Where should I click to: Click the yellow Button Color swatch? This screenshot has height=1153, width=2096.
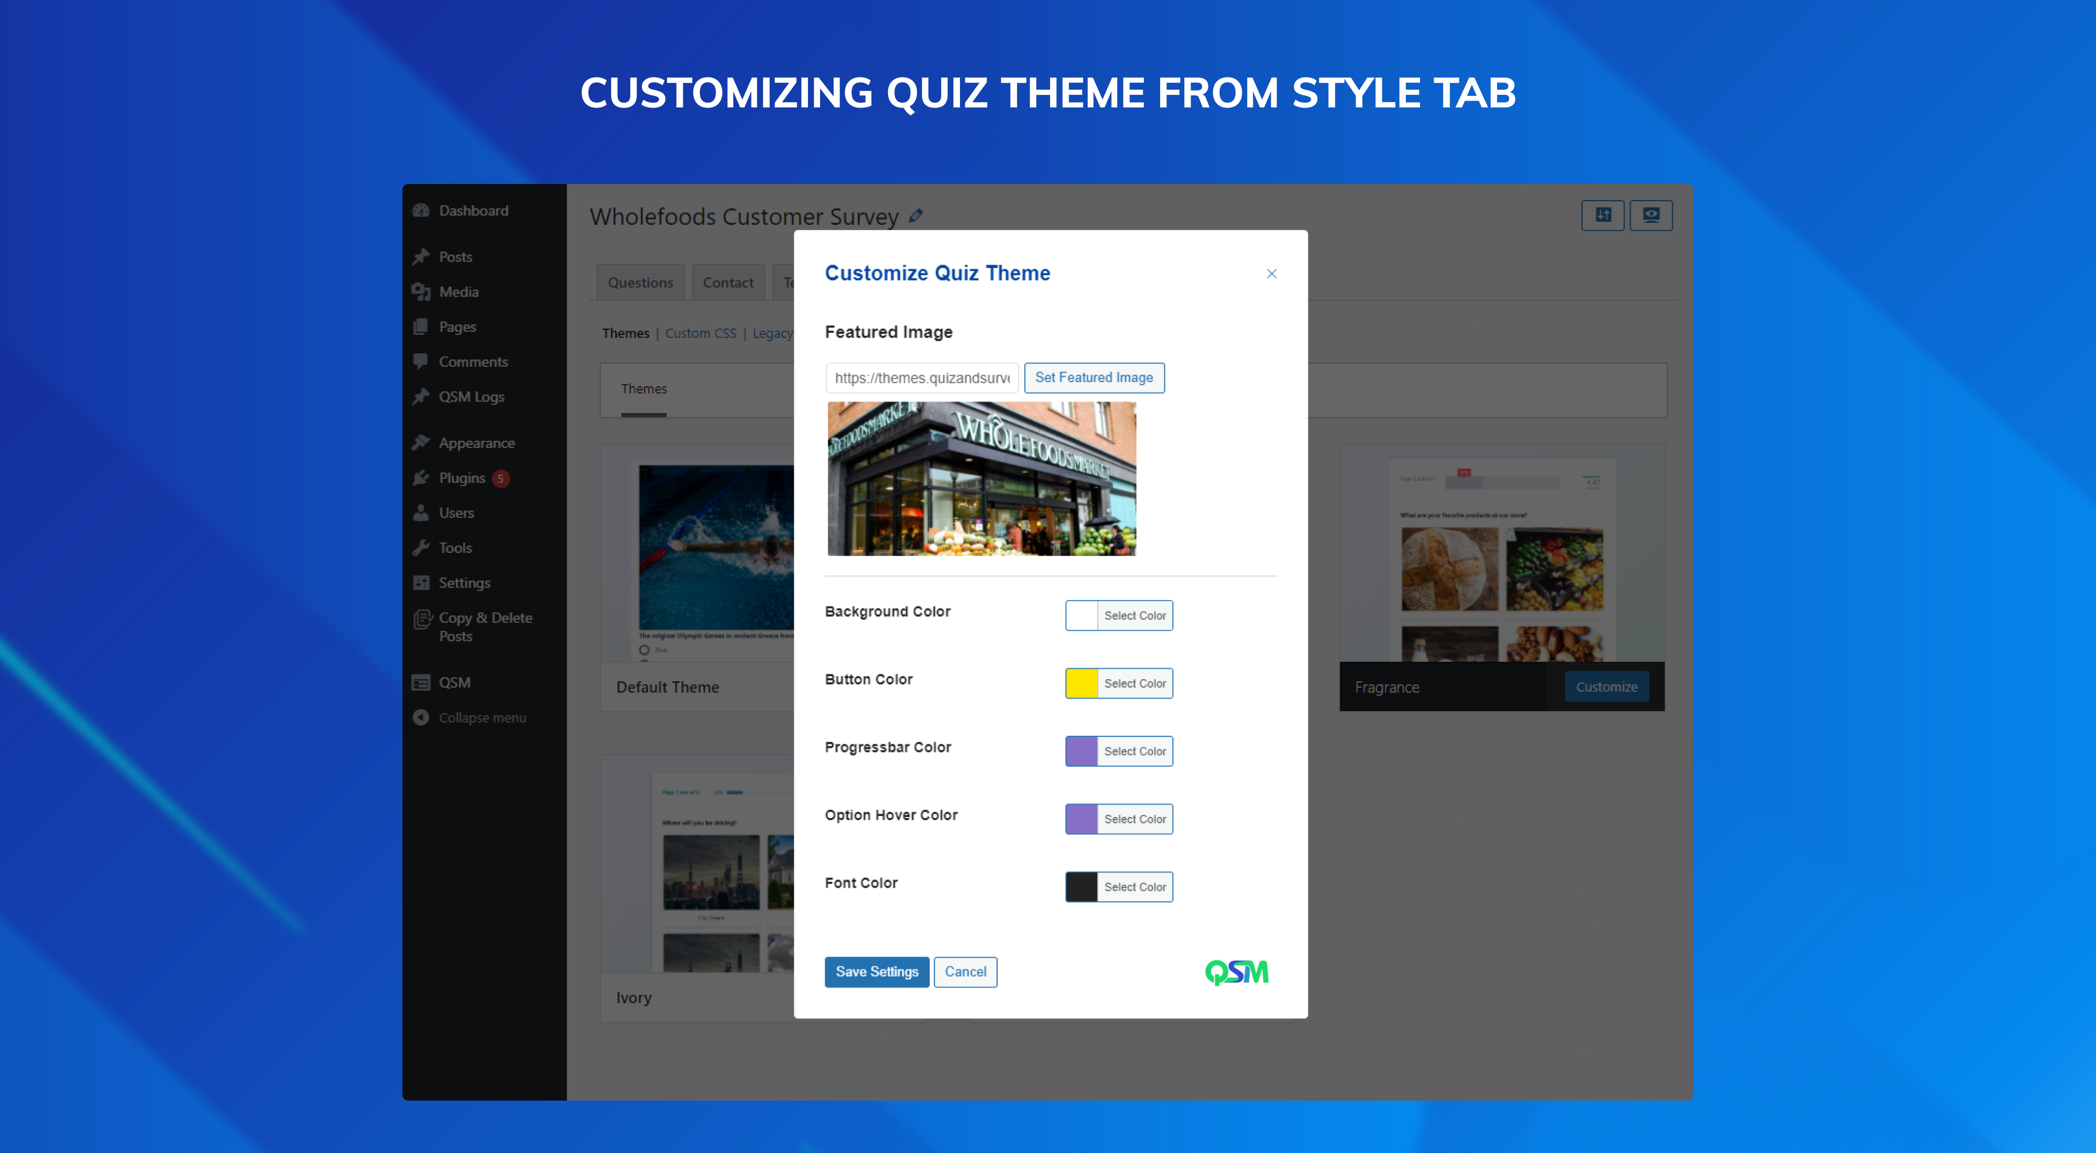(1082, 683)
